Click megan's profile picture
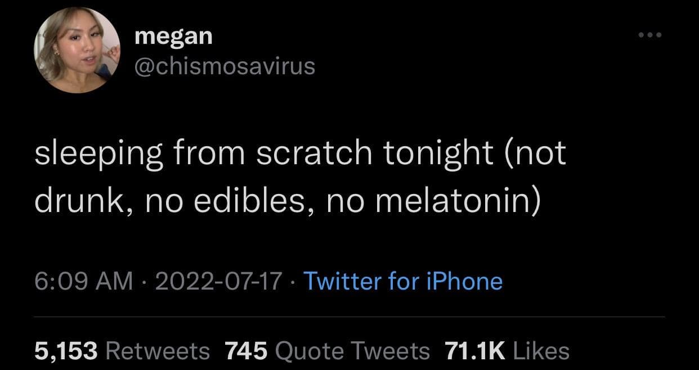The width and height of the screenshot is (699, 370). [x=78, y=51]
